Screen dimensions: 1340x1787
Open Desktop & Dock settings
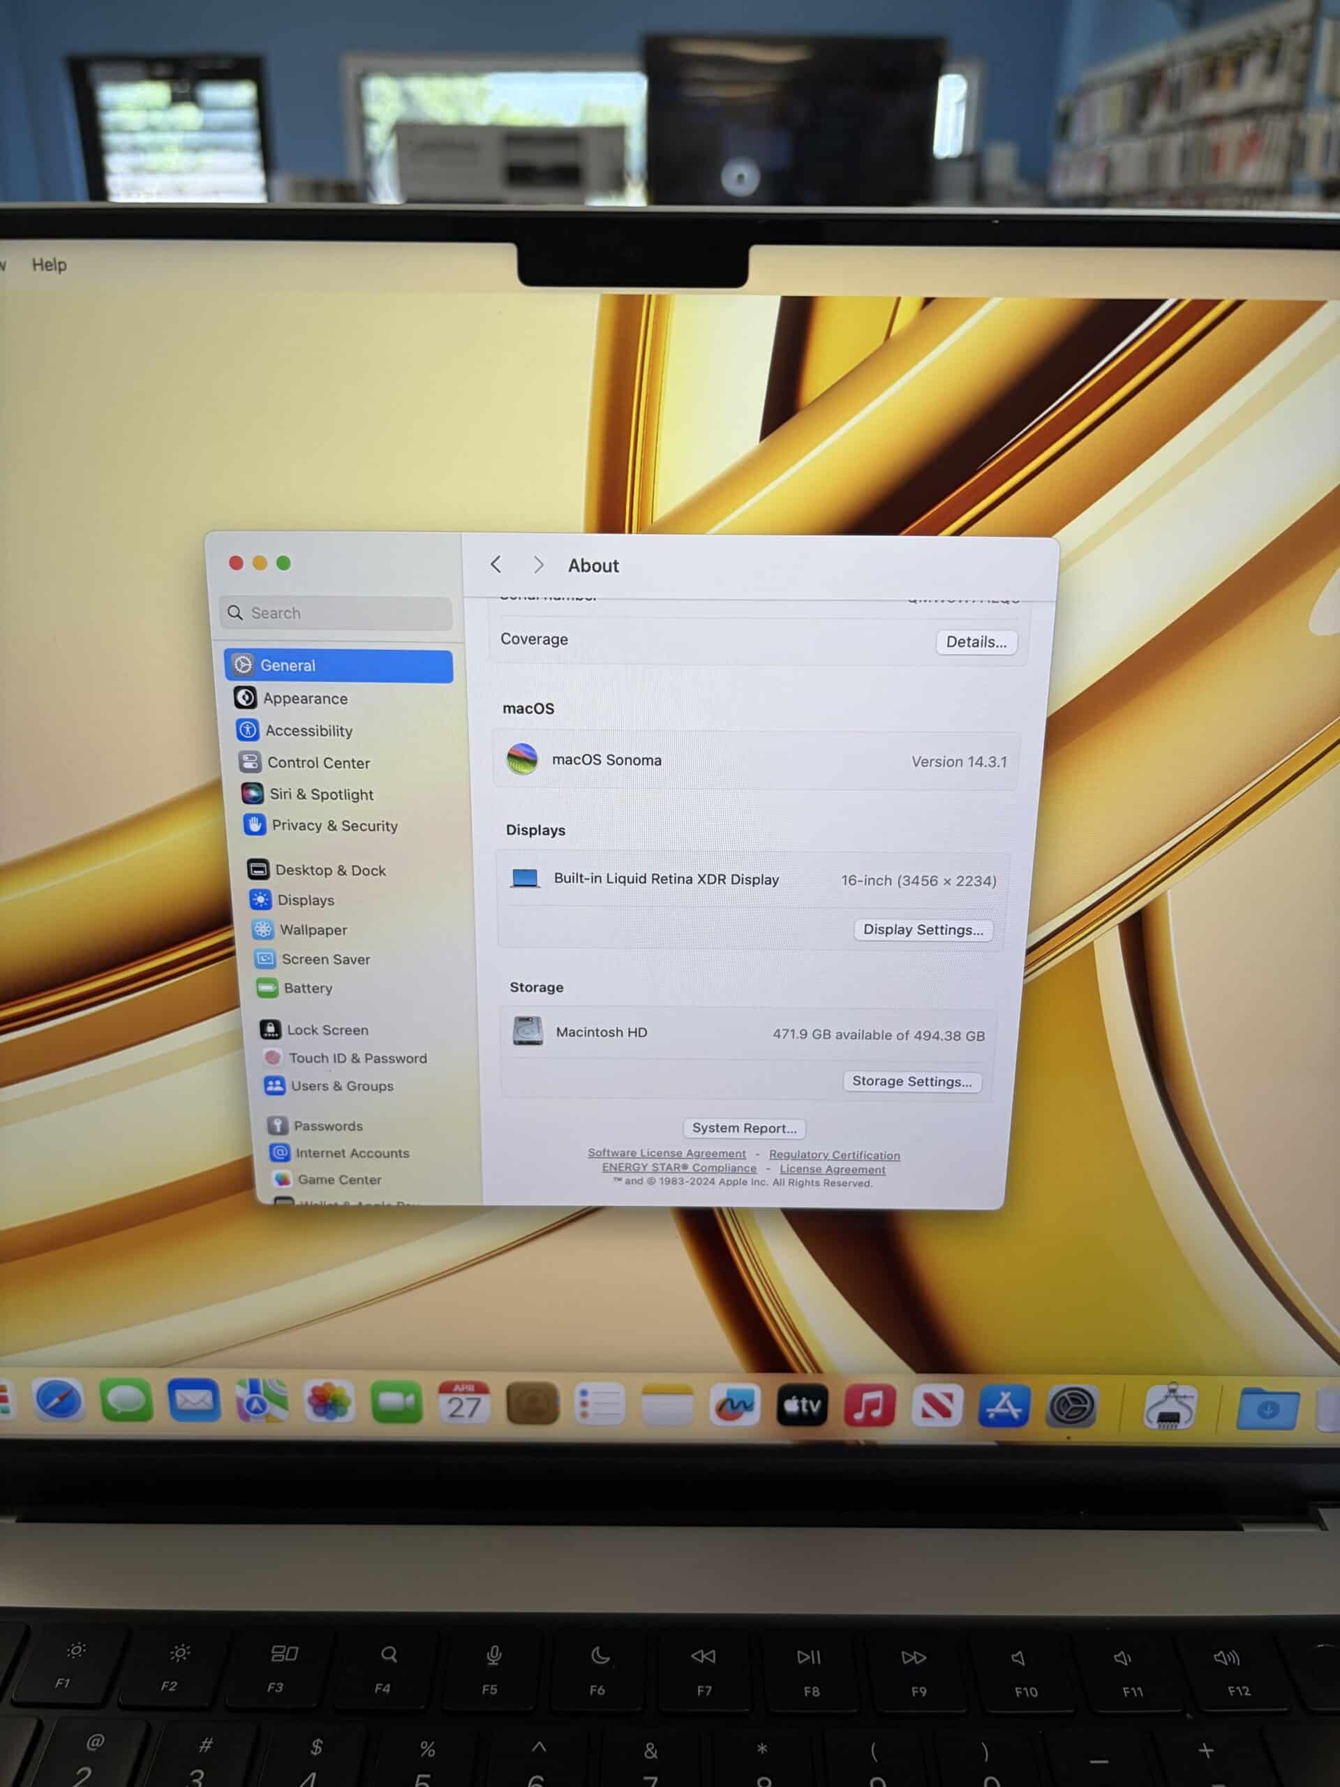pos(329,870)
